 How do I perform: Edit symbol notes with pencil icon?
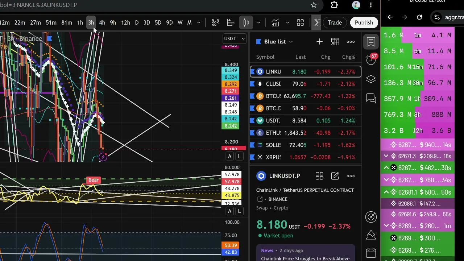coord(335,176)
